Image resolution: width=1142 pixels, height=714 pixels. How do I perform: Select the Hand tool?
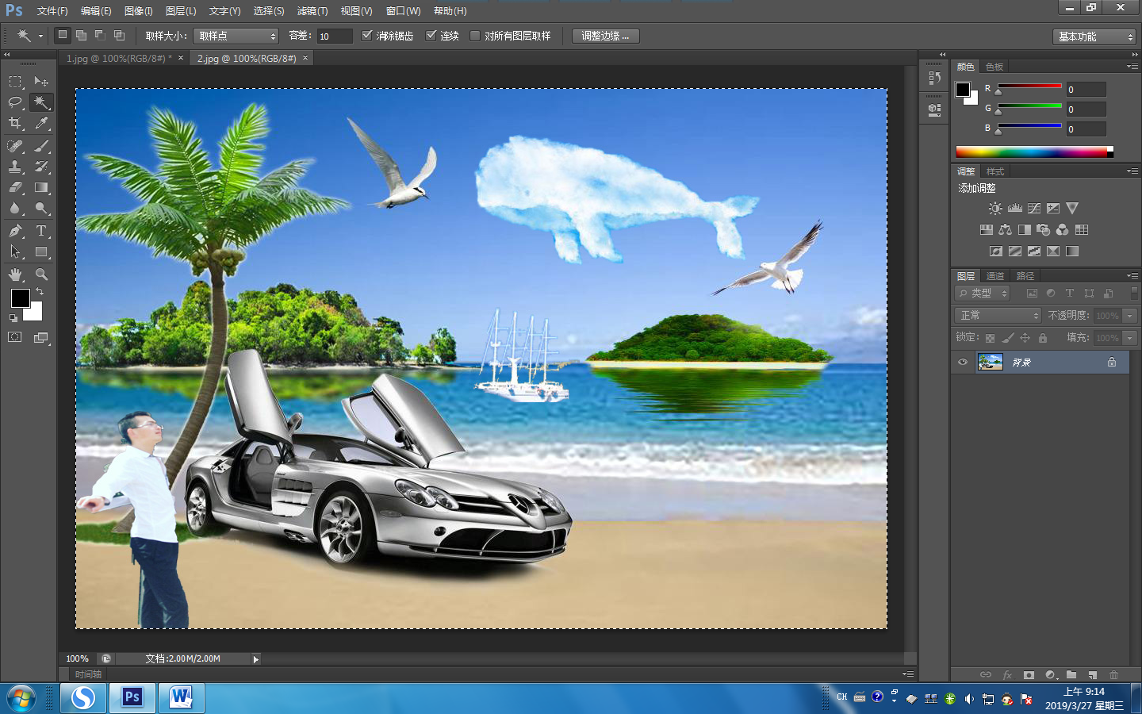point(15,274)
